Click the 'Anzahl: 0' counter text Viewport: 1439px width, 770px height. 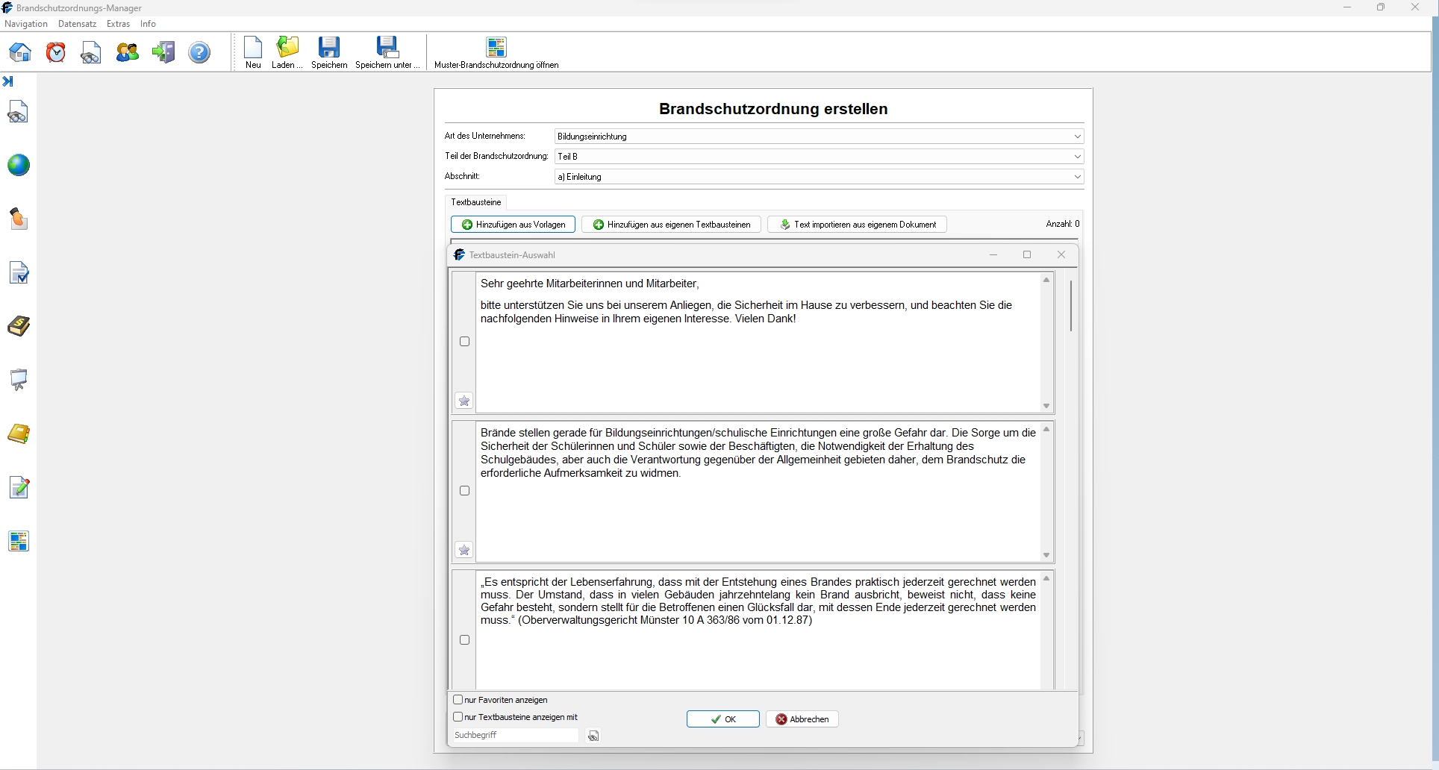pos(1063,224)
